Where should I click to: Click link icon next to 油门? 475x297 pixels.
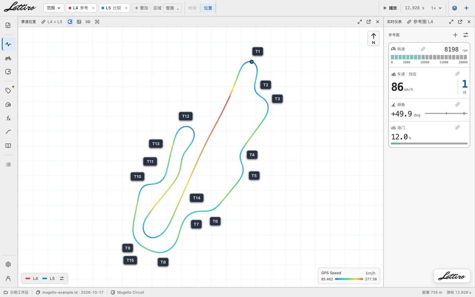(x=458, y=127)
